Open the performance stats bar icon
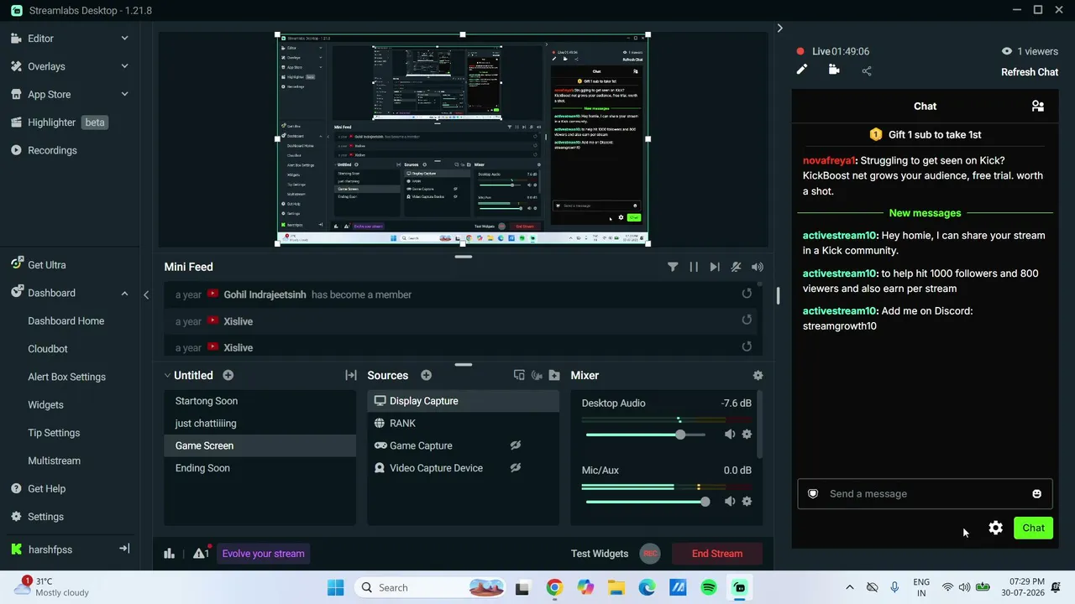This screenshot has width=1075, height=604. (170, 553)
